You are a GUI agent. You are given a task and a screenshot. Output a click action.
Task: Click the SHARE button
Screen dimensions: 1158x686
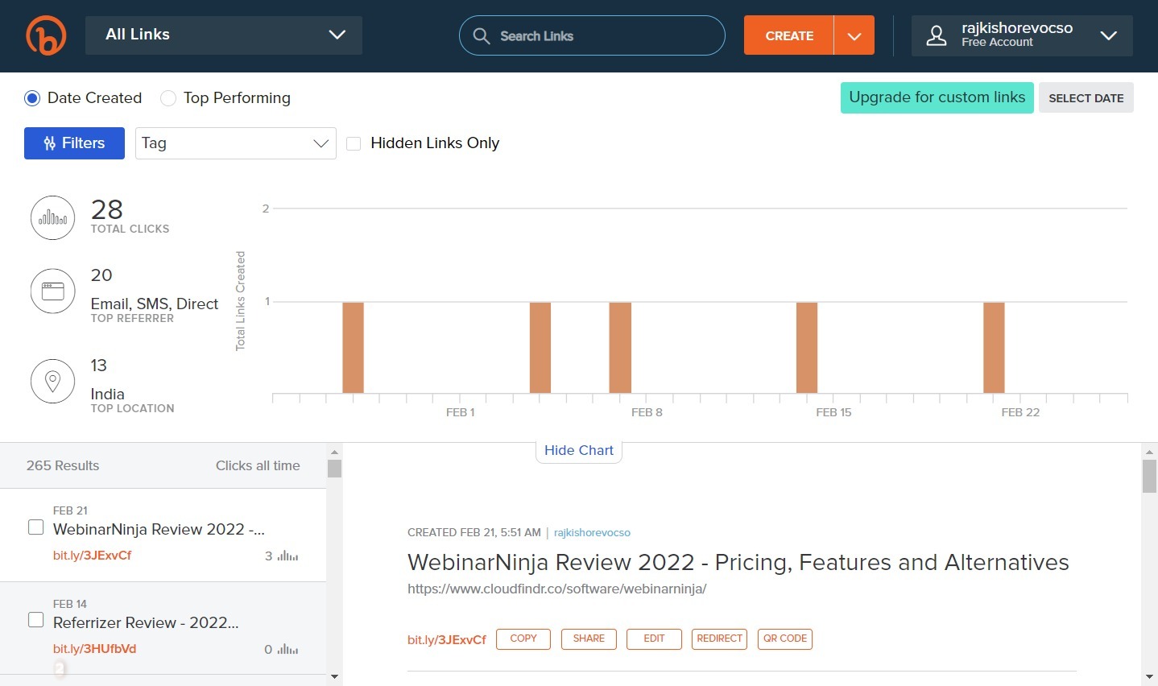click(589, 638)
